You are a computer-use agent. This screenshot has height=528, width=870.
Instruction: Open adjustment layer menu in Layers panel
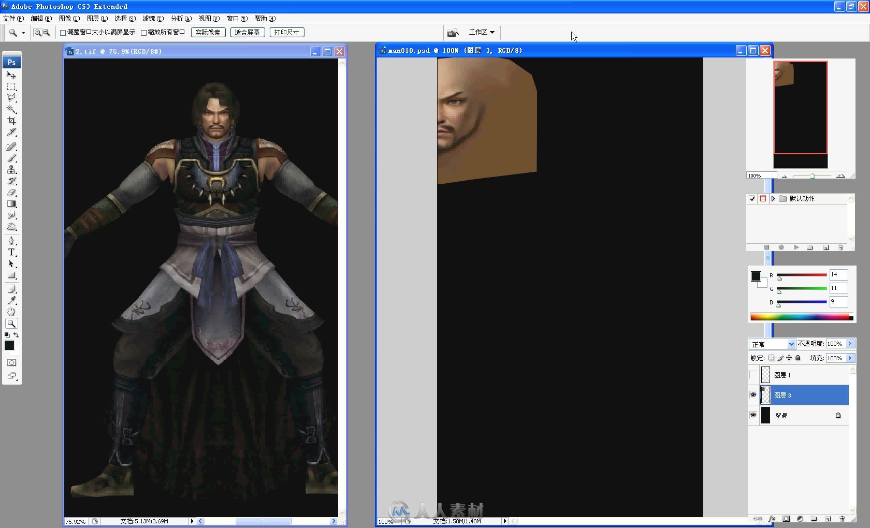[x=800, y=519]
